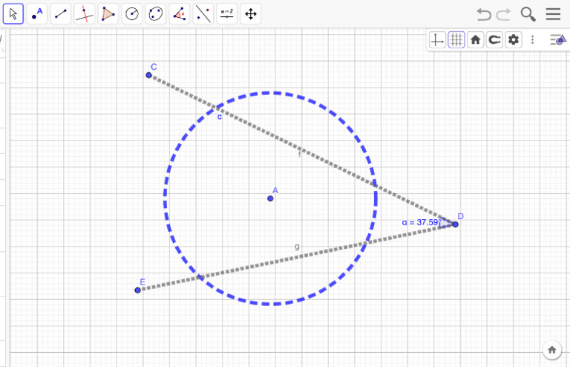570x367 pixels.
Task: Open the hamburger main menu
Action: [x=553, y=14]
